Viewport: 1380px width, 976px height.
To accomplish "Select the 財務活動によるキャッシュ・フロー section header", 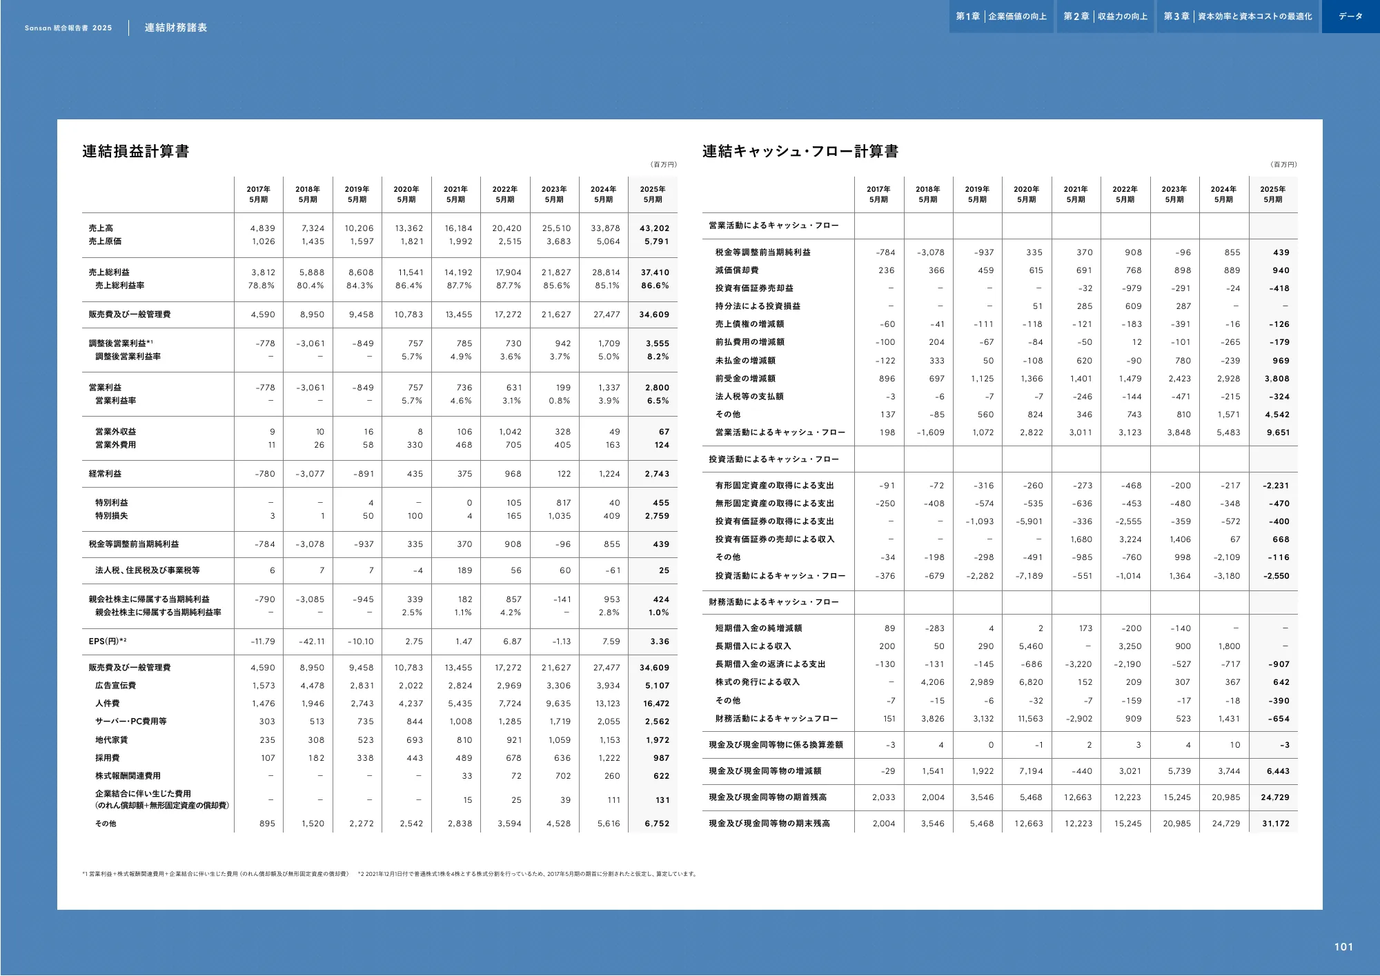I will 773,602.
